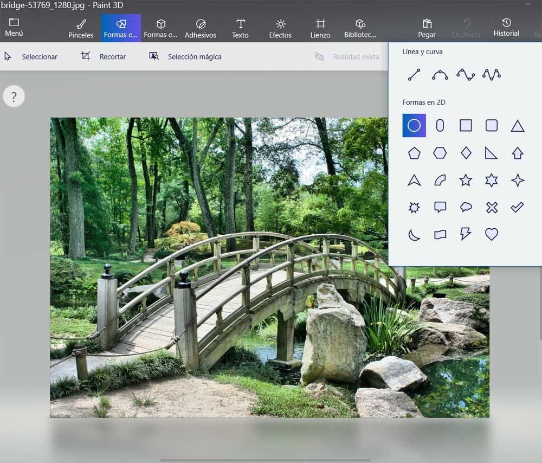Choose the heart shape
Image resolution: width=542 pixels, height=463 pixels.
[x=492, y=234]
